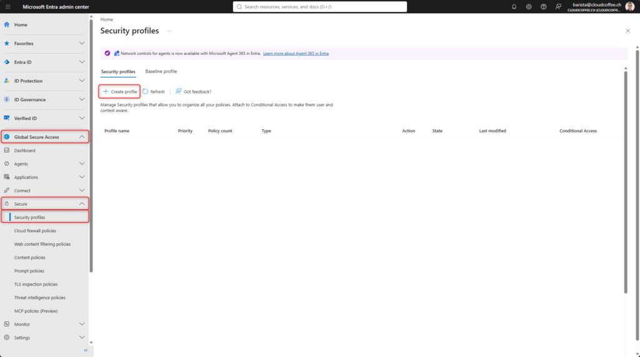Expand the Settings chevron in sidebar
Viewport: 640px width, 357px height.
pos(82,338)
